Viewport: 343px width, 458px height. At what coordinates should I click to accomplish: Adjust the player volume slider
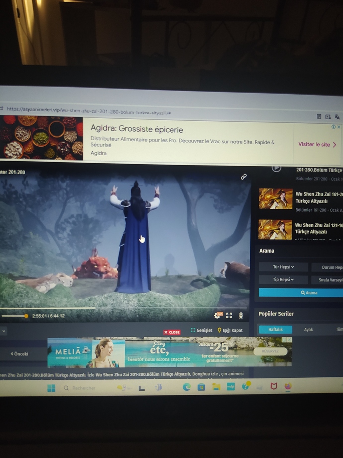coord(14,316)
